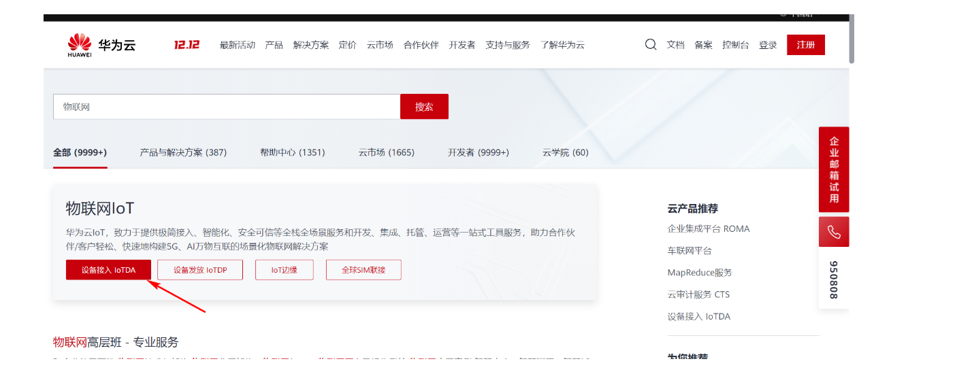
Task: Switch to 开发者 (9999+) tab
Action: tap(479, 152)
